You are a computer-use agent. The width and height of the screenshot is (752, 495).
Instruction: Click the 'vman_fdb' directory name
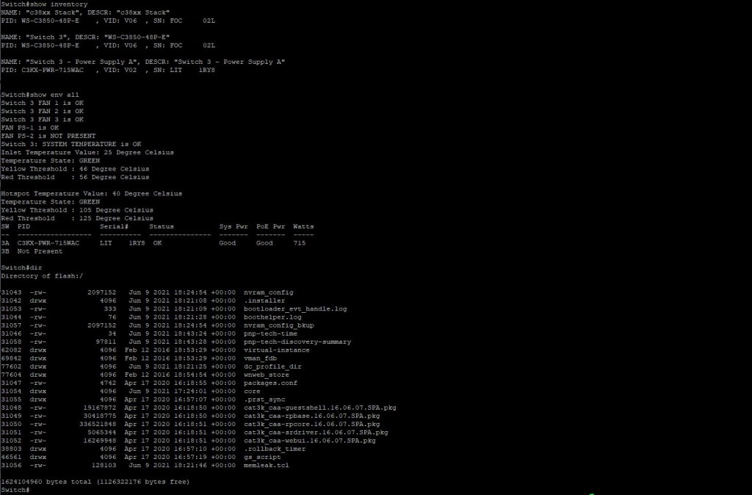tap(261, 358)
